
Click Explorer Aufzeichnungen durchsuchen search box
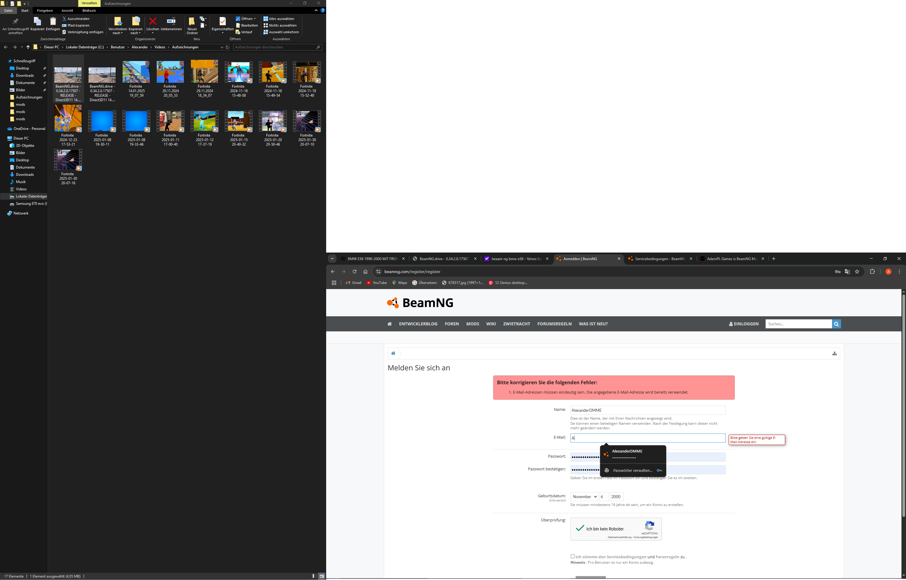278,47
